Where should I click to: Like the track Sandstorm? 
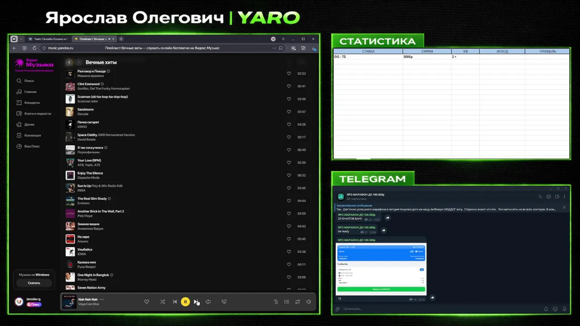tap(289, 111)
